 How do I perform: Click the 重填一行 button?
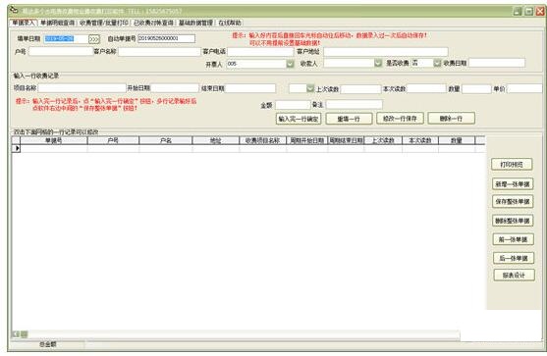point(349,119)
